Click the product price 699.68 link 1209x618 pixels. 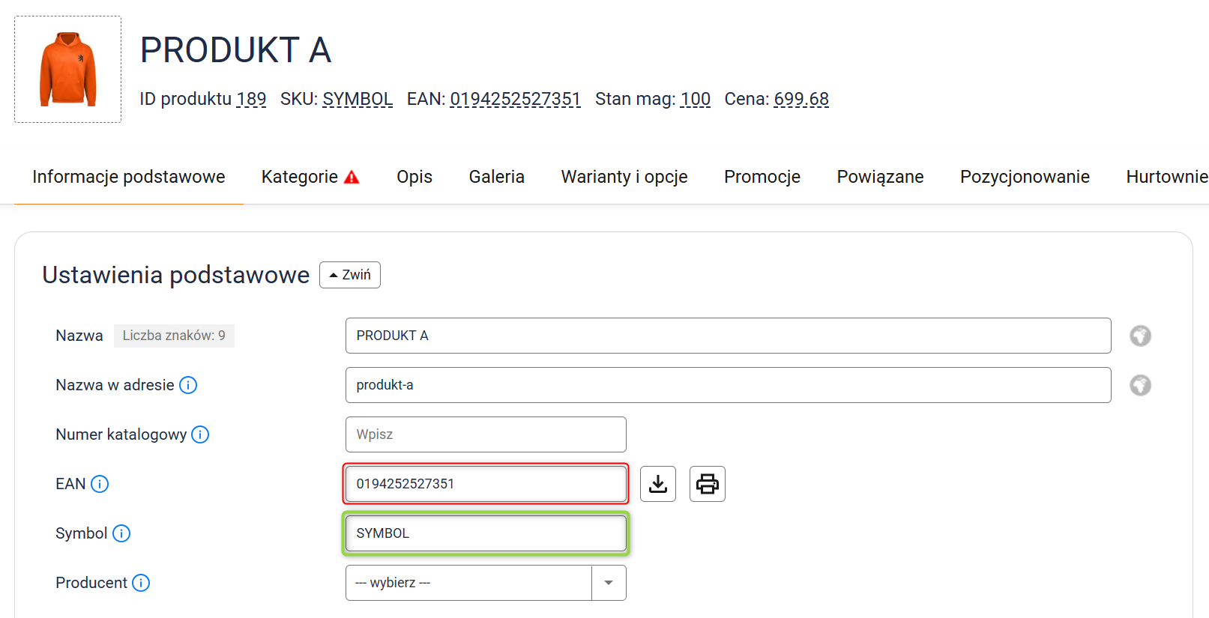click(x=801, y=99)
